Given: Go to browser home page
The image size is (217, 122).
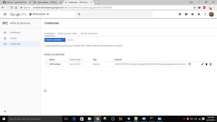Looking at the screenshot, I should [x=16, y=7].
